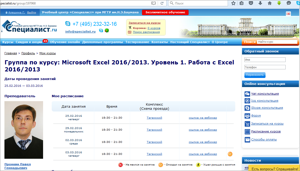The width and height of the screenshot is (300, 171).
Task: Go to Главная in the breadcrumbs
Action: click(11, 53)
